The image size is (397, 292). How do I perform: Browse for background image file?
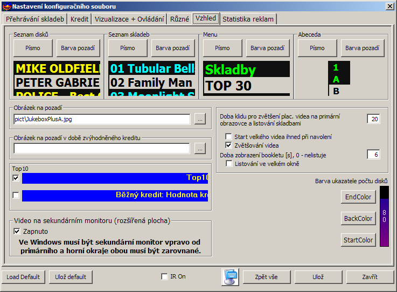point(200,119)
